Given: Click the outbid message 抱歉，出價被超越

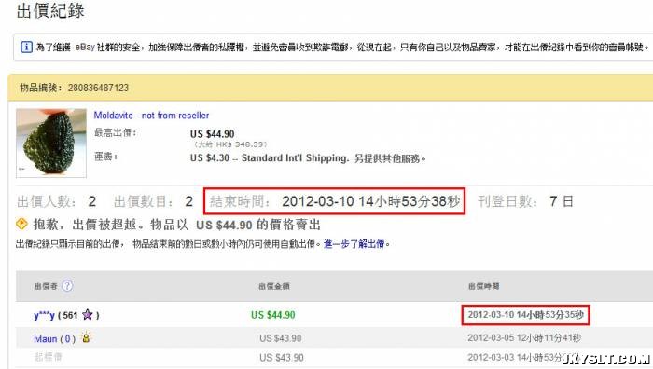Looking at the screenshot, I should [x=177, y=225].
